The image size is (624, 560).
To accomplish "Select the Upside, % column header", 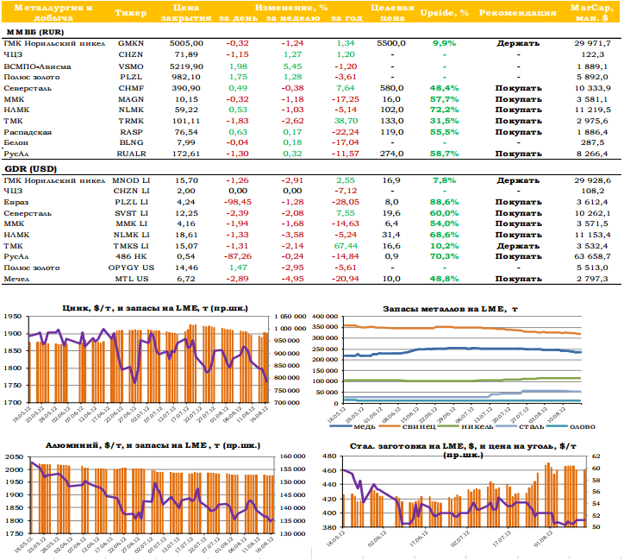I will coord(444,13).
